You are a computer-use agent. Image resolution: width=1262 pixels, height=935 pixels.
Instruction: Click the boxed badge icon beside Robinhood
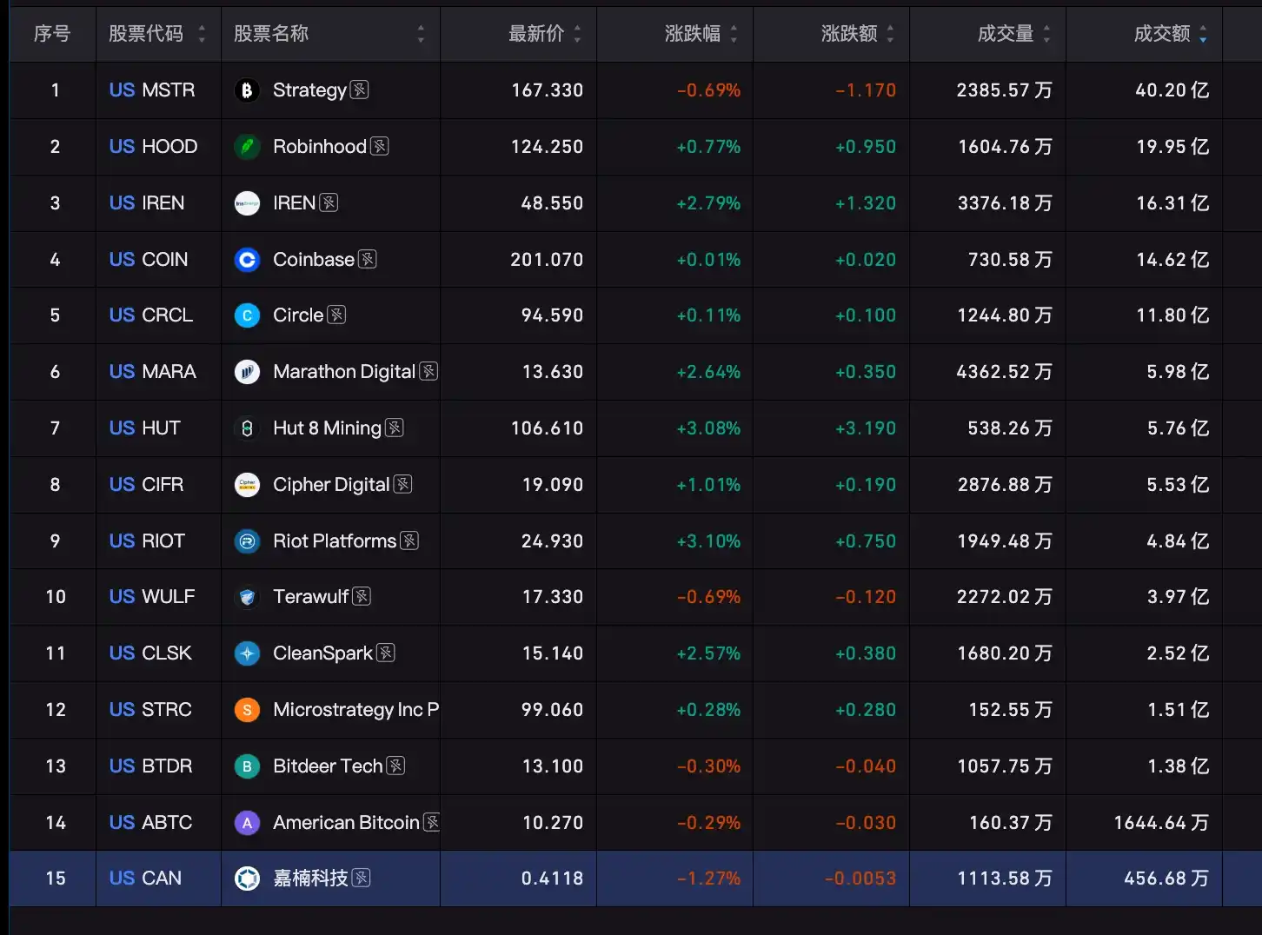379,146
